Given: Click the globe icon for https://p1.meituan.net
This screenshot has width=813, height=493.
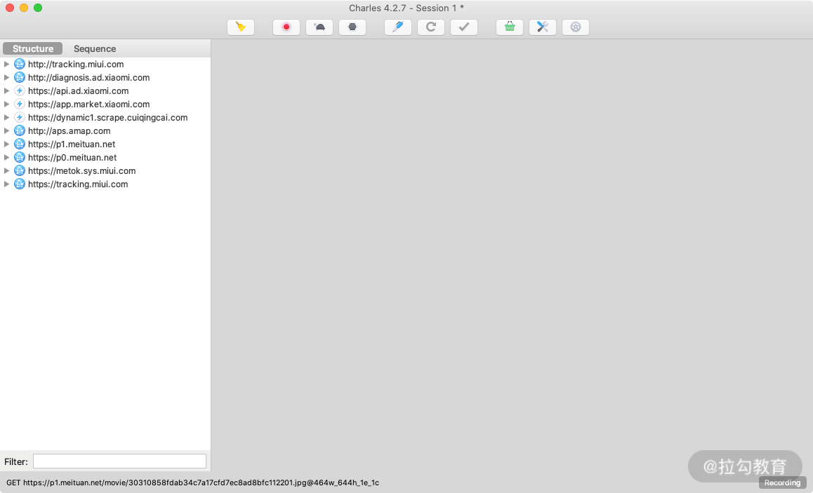Looking at the screenshot, I should 20,144.
